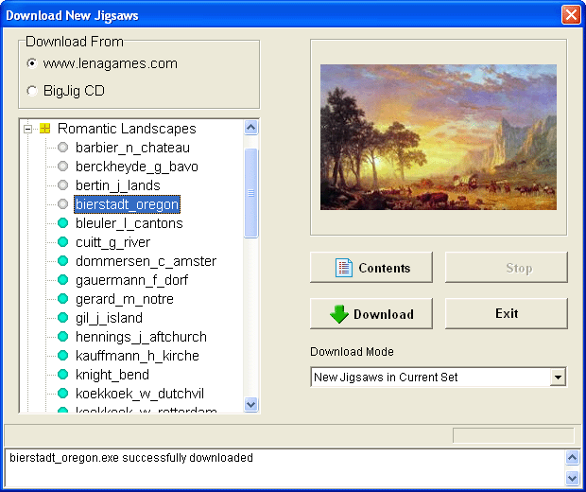Open the Download Mode dropdown arrow

(x=558, y=378)
